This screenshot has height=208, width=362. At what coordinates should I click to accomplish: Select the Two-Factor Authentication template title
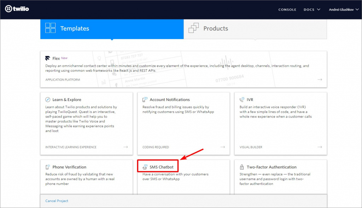click(271, 167)
